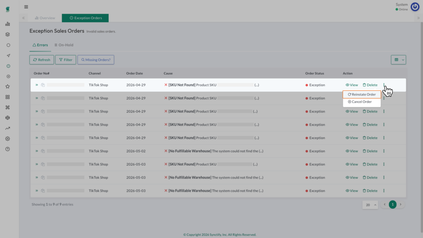
Task: Click the Channel column header
Action: 95,74
